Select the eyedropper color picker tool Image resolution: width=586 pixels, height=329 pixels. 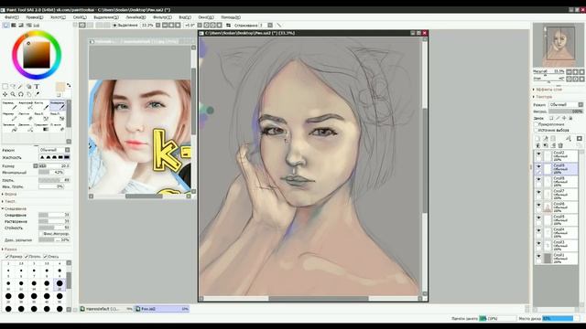(37, 94)
